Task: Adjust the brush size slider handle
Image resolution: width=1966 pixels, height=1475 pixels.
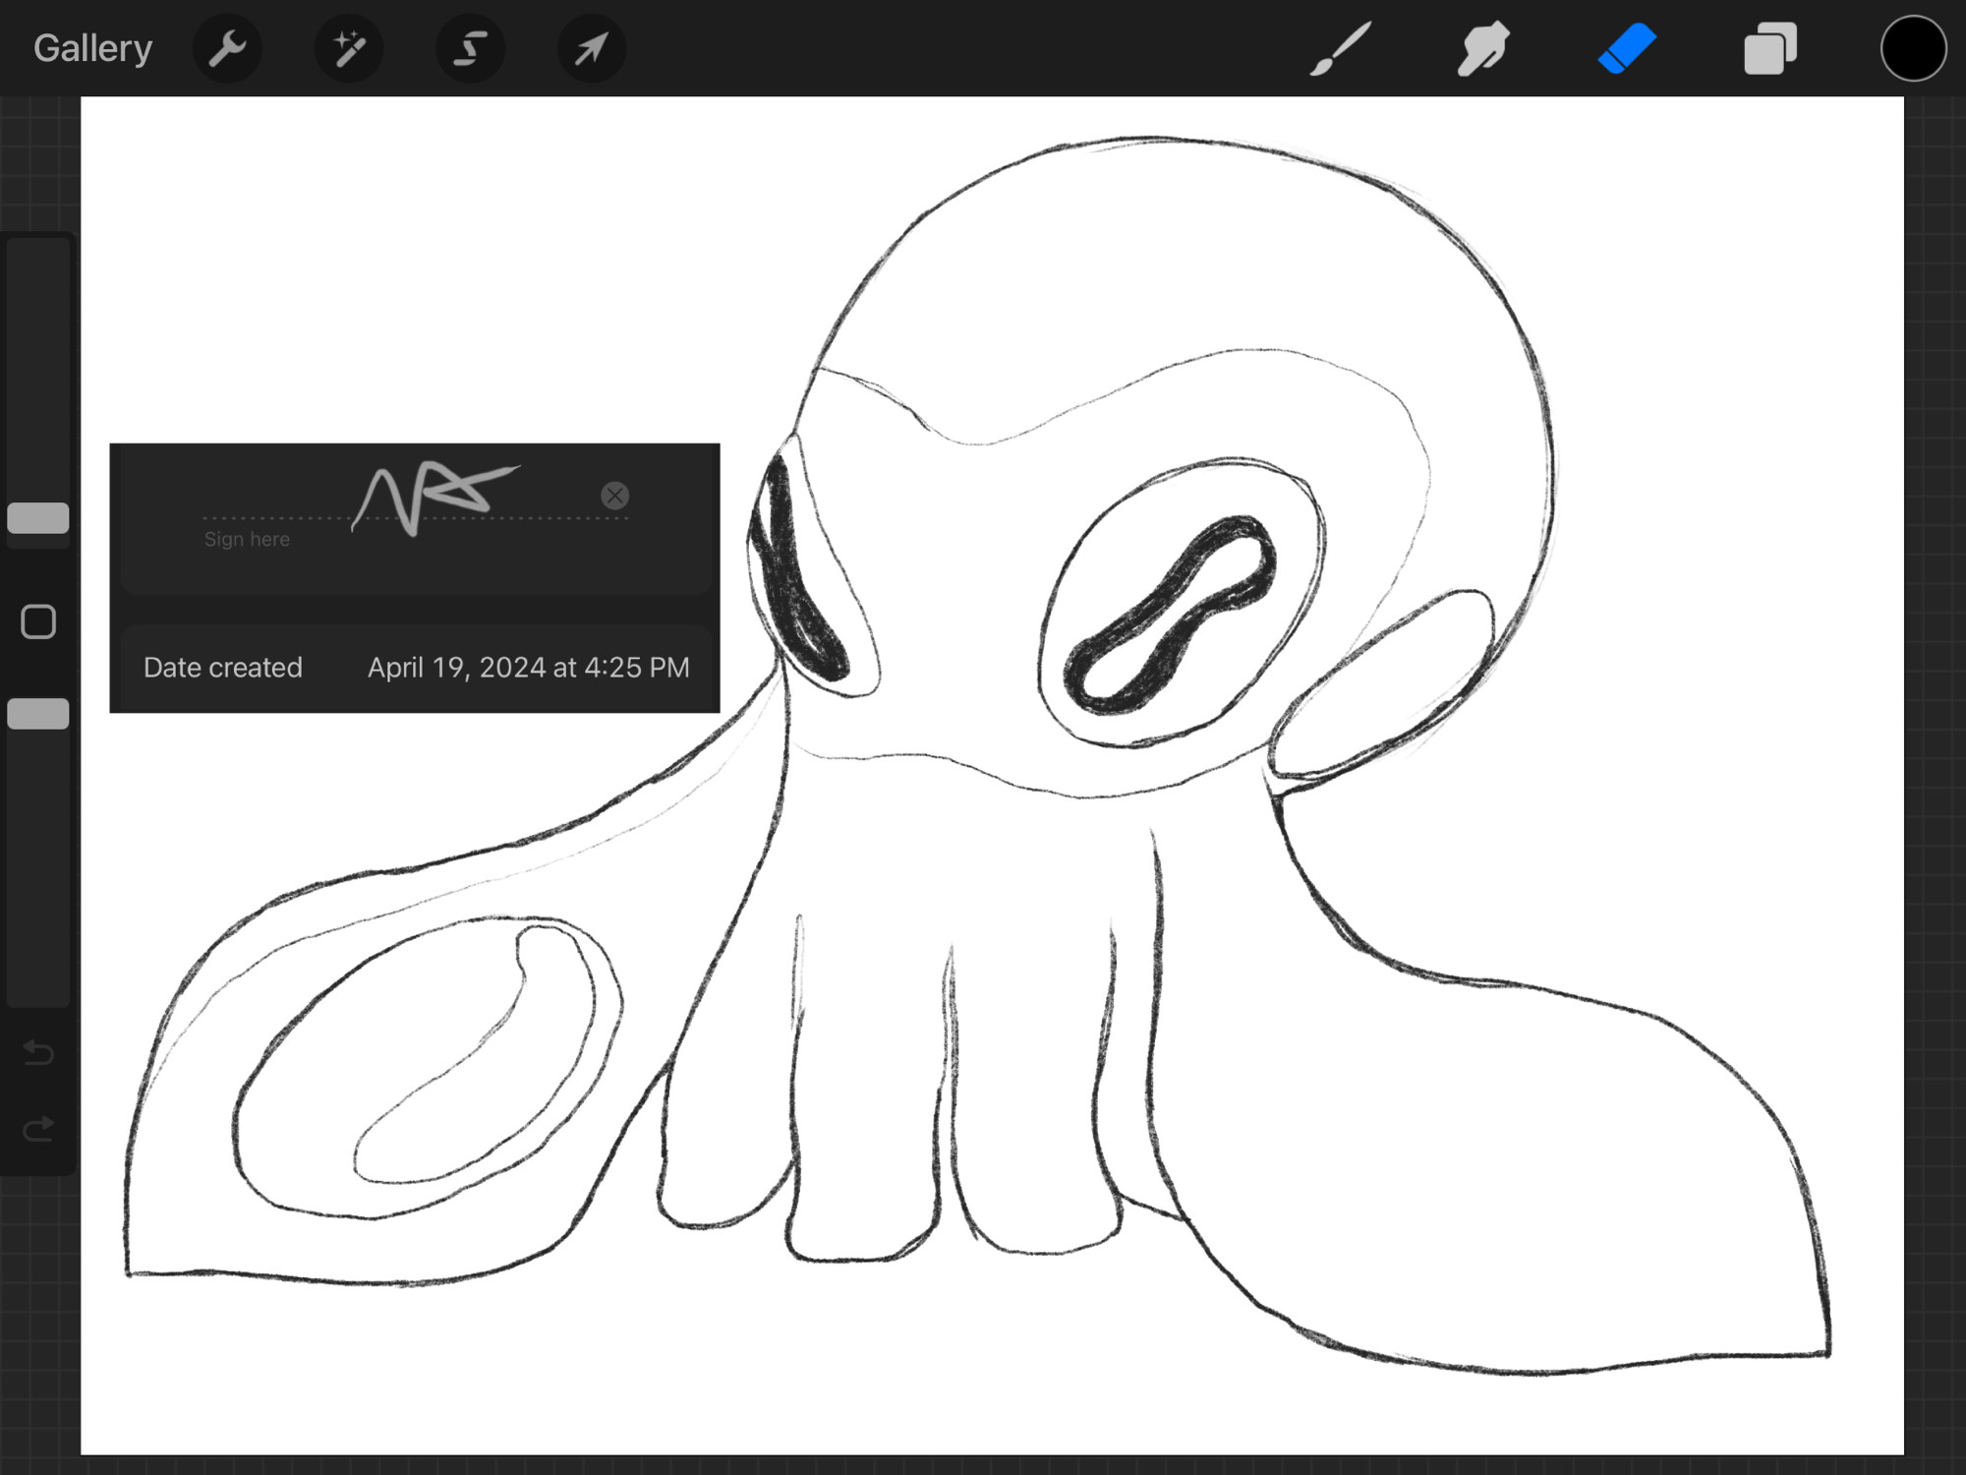Action: point(38,518)
